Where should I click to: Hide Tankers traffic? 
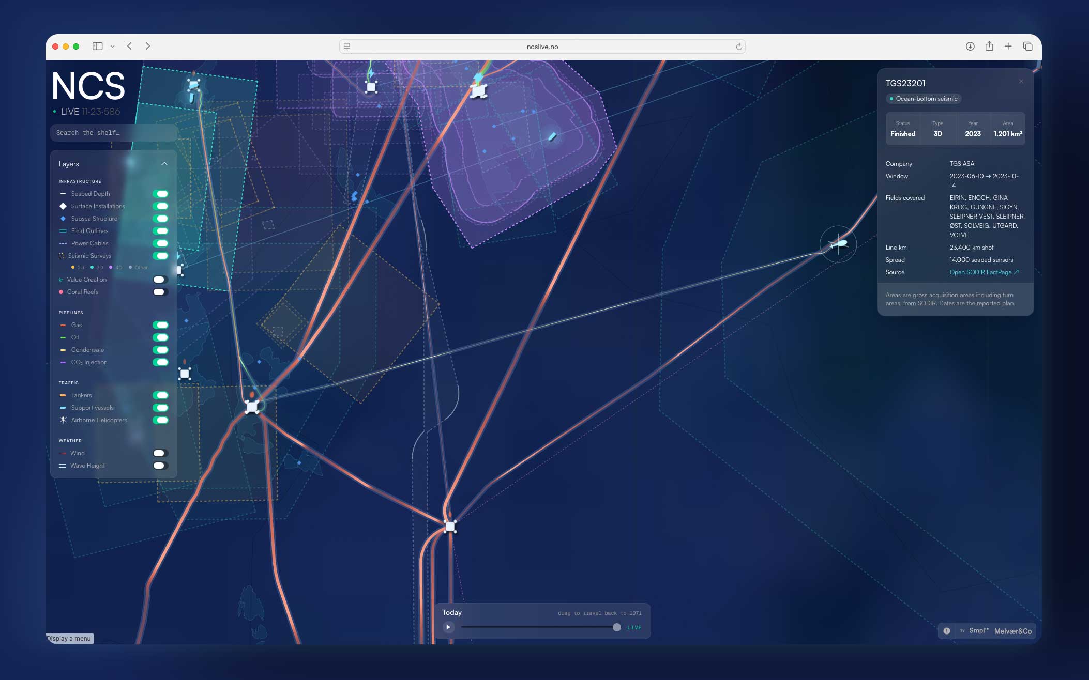pos(160,395)
